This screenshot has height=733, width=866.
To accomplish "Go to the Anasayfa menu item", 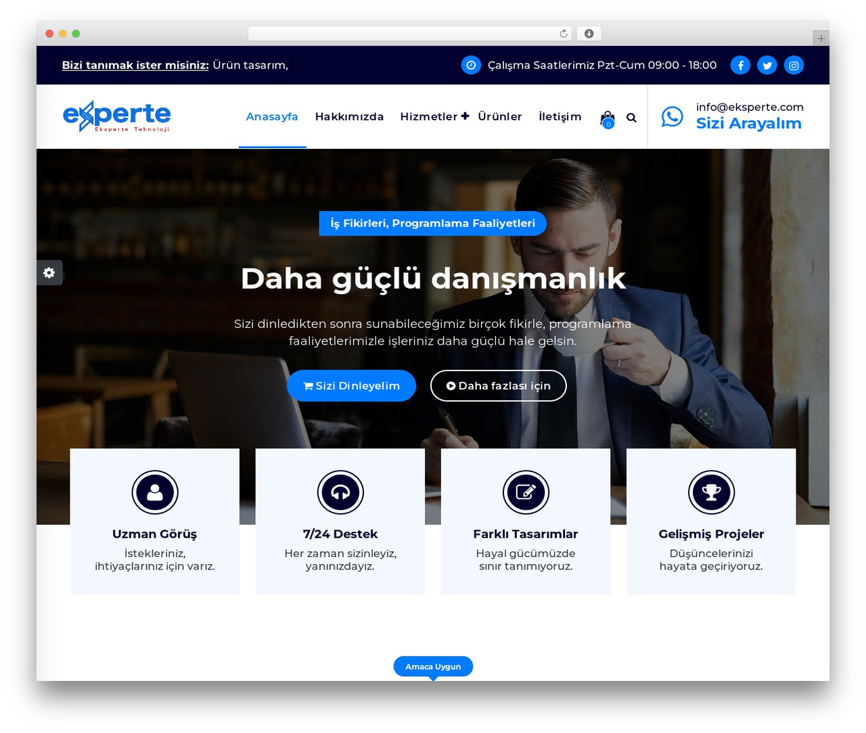I will pos(272,116).
